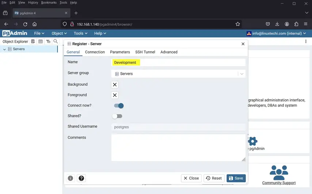
Task: Click the Object Explorer search icon
Action: click(x=56, y=42)
